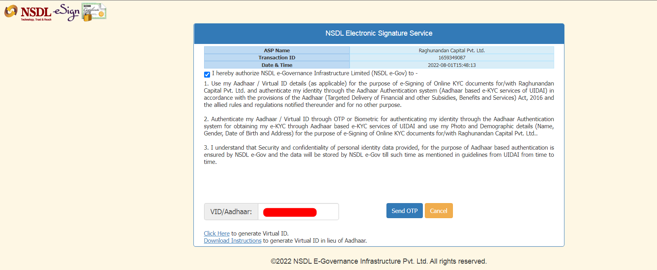Click the 'I hereby authorize' consent label
Screen dimensions: 657x270
tap(315, 73)
